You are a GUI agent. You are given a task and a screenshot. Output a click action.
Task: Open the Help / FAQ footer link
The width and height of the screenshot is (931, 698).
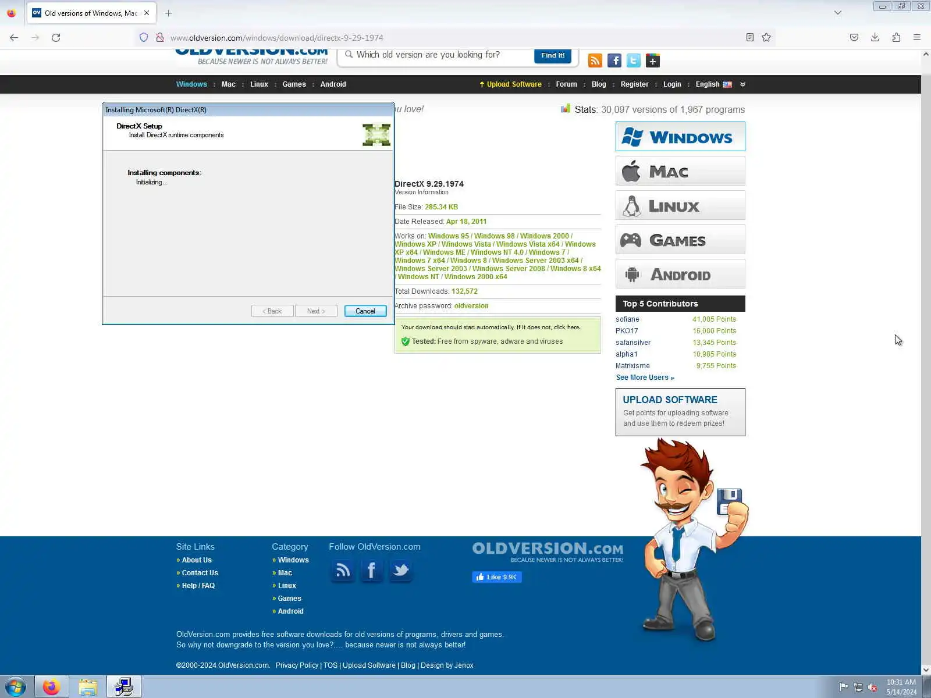click(198, 586)
